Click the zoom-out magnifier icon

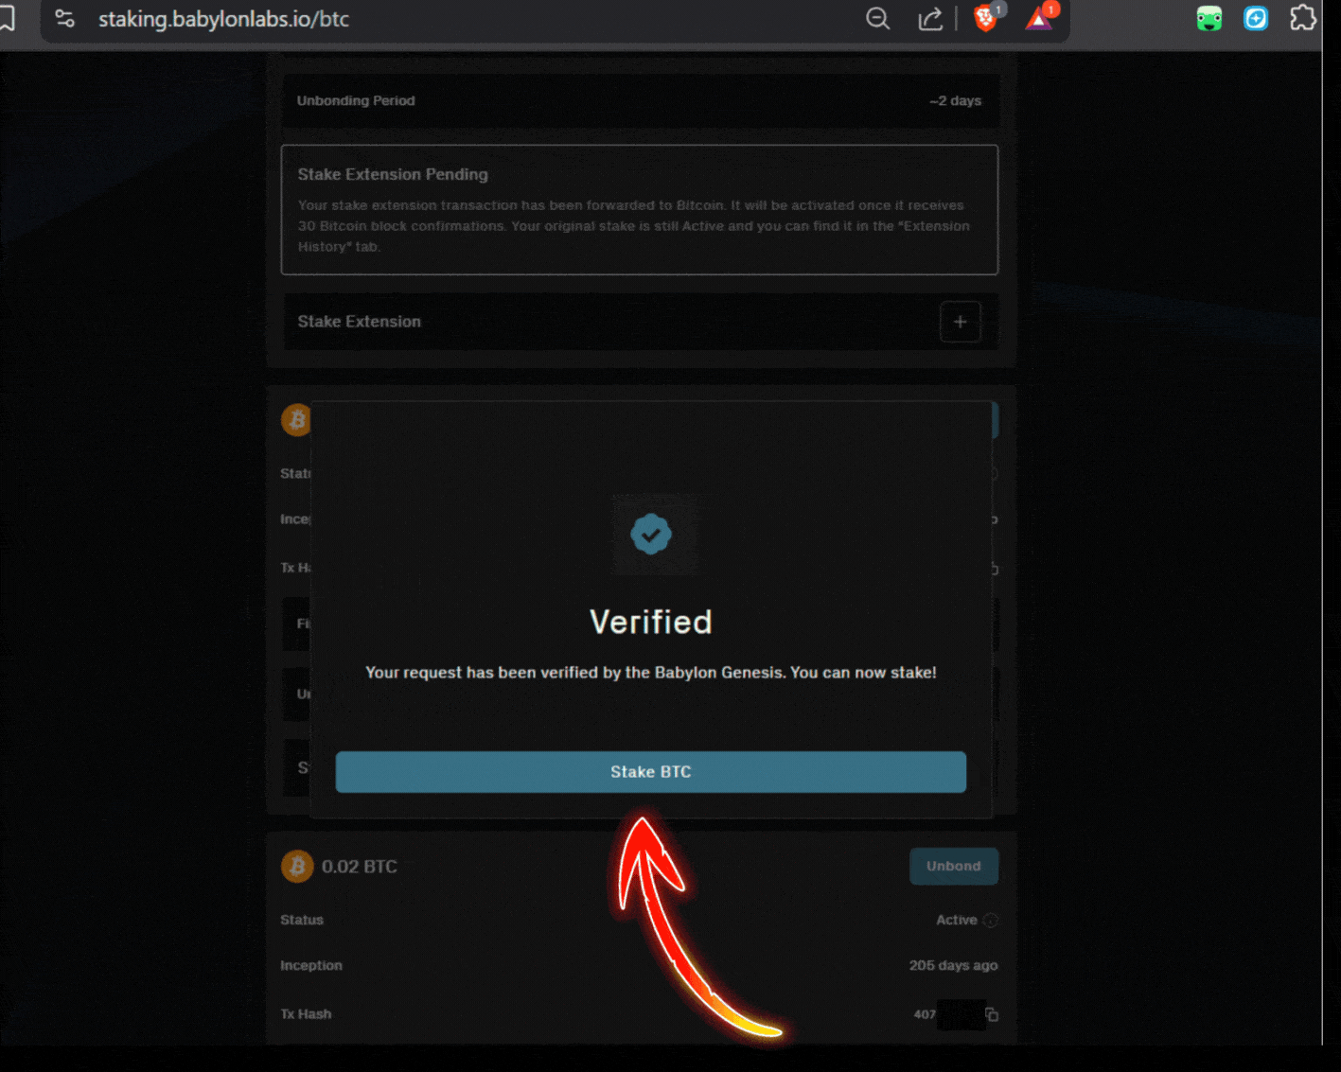876,19
